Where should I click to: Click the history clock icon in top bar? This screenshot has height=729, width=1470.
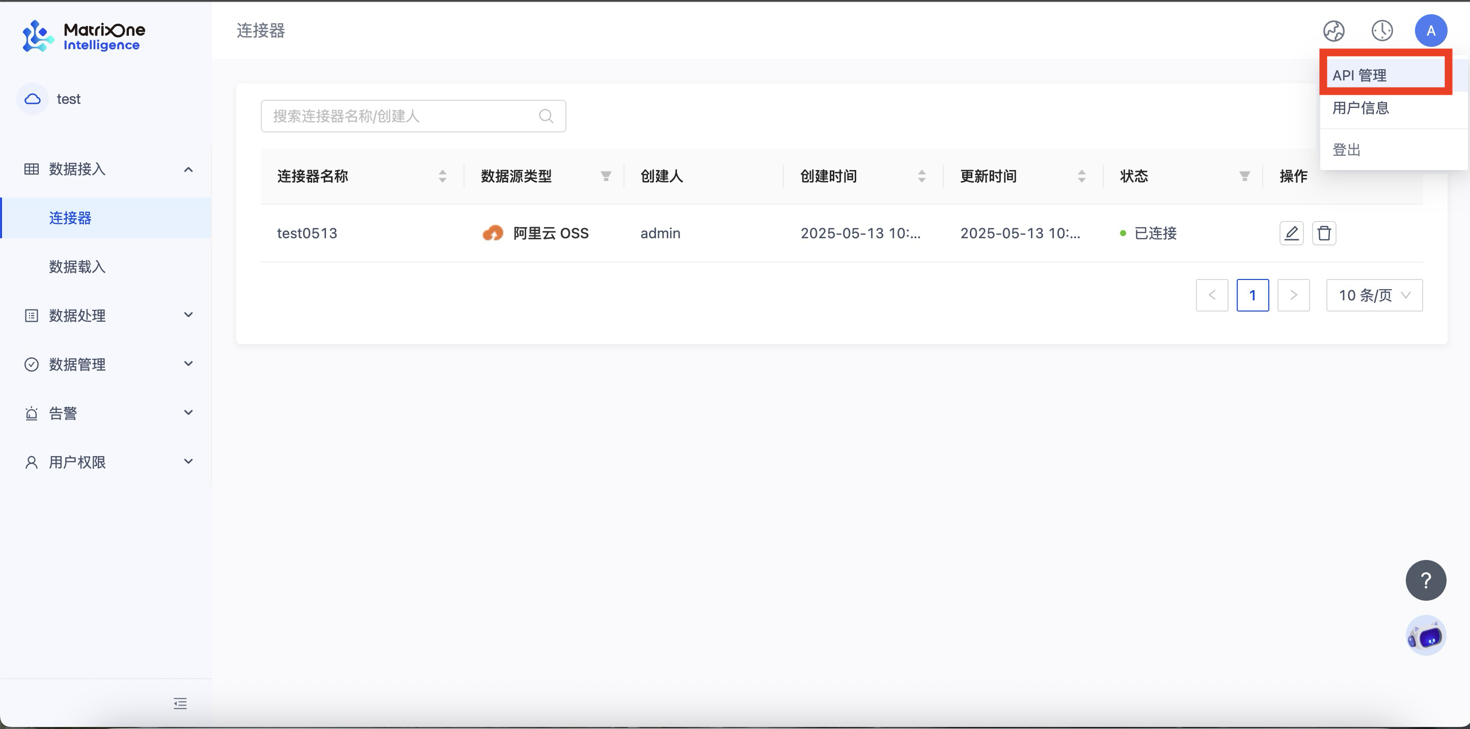(x=1382, y=31)
